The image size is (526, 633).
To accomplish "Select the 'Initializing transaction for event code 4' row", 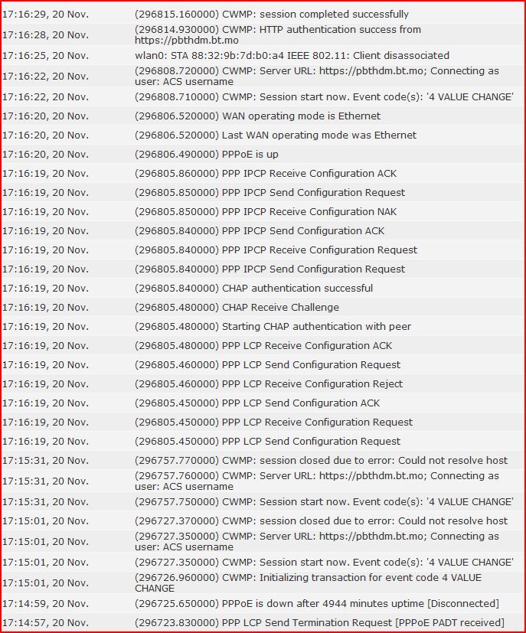I will (x=263, y=582).
